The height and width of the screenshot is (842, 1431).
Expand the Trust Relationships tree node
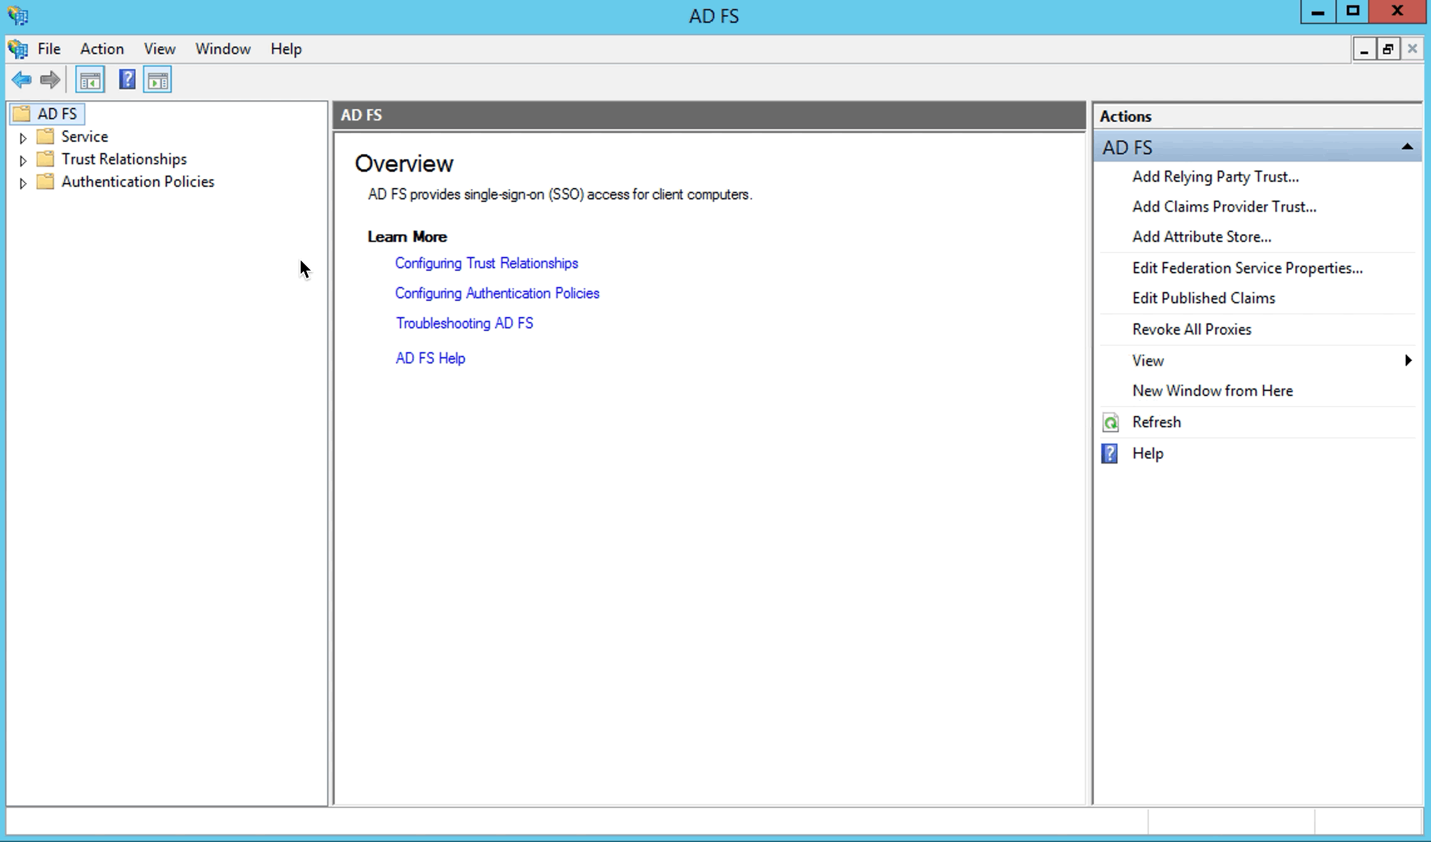pos(23,160)
